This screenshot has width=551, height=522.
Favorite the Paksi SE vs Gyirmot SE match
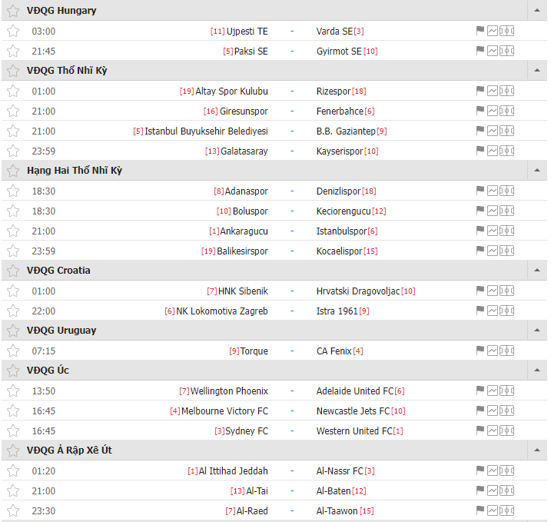[x=13, y=51]
